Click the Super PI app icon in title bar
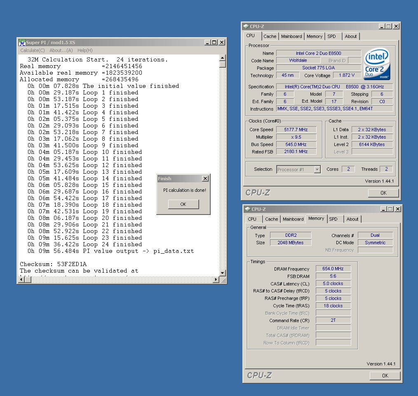This screenshot has height=396, width=418. [x=21, y=42]
